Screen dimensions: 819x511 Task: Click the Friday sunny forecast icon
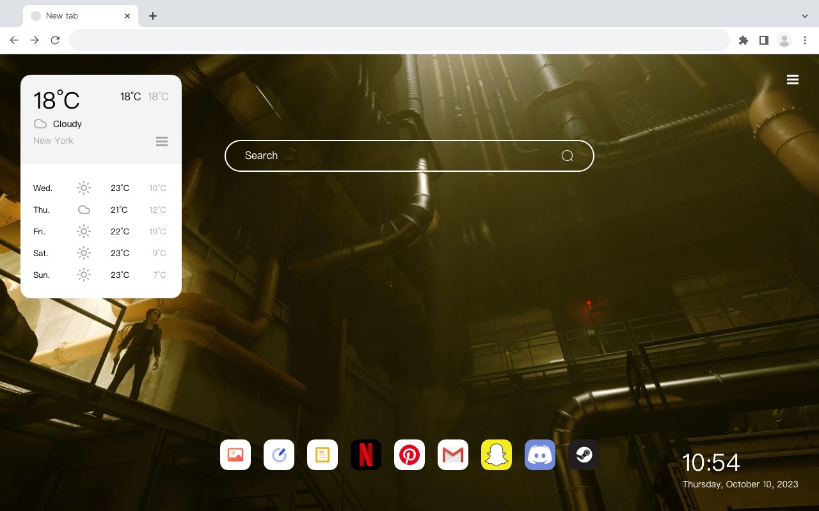pos(84,231)
